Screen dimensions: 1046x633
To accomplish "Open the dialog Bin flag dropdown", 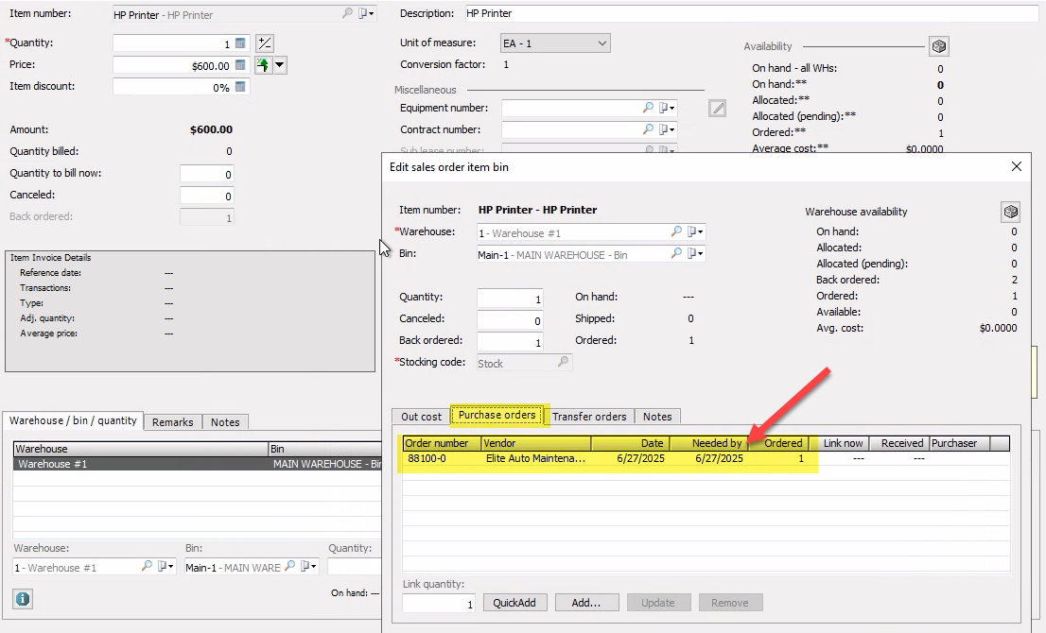I will pos(696,254).
